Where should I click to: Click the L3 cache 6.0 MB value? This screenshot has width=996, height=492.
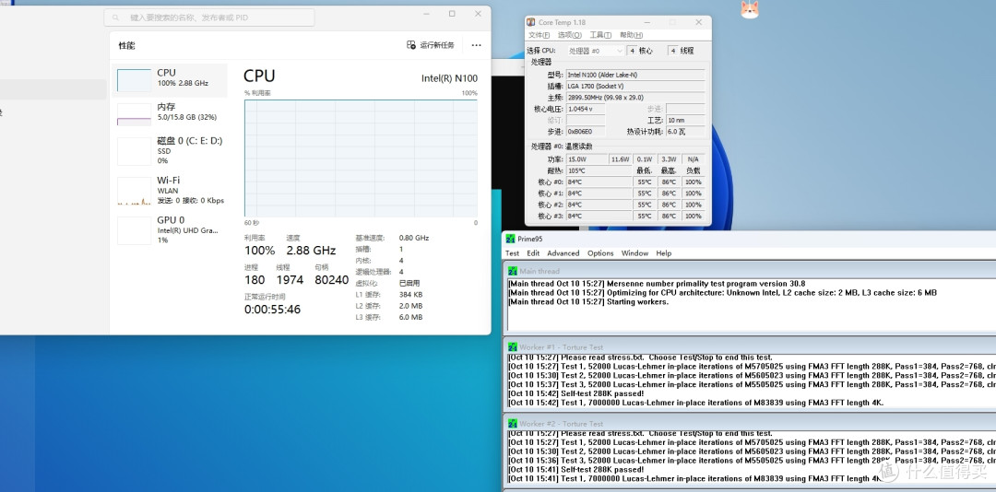pyautogui.click(x=410, y=317)
